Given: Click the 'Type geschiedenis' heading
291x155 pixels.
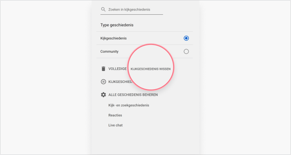Looking at the screenshot, I should tap(117, 25).
